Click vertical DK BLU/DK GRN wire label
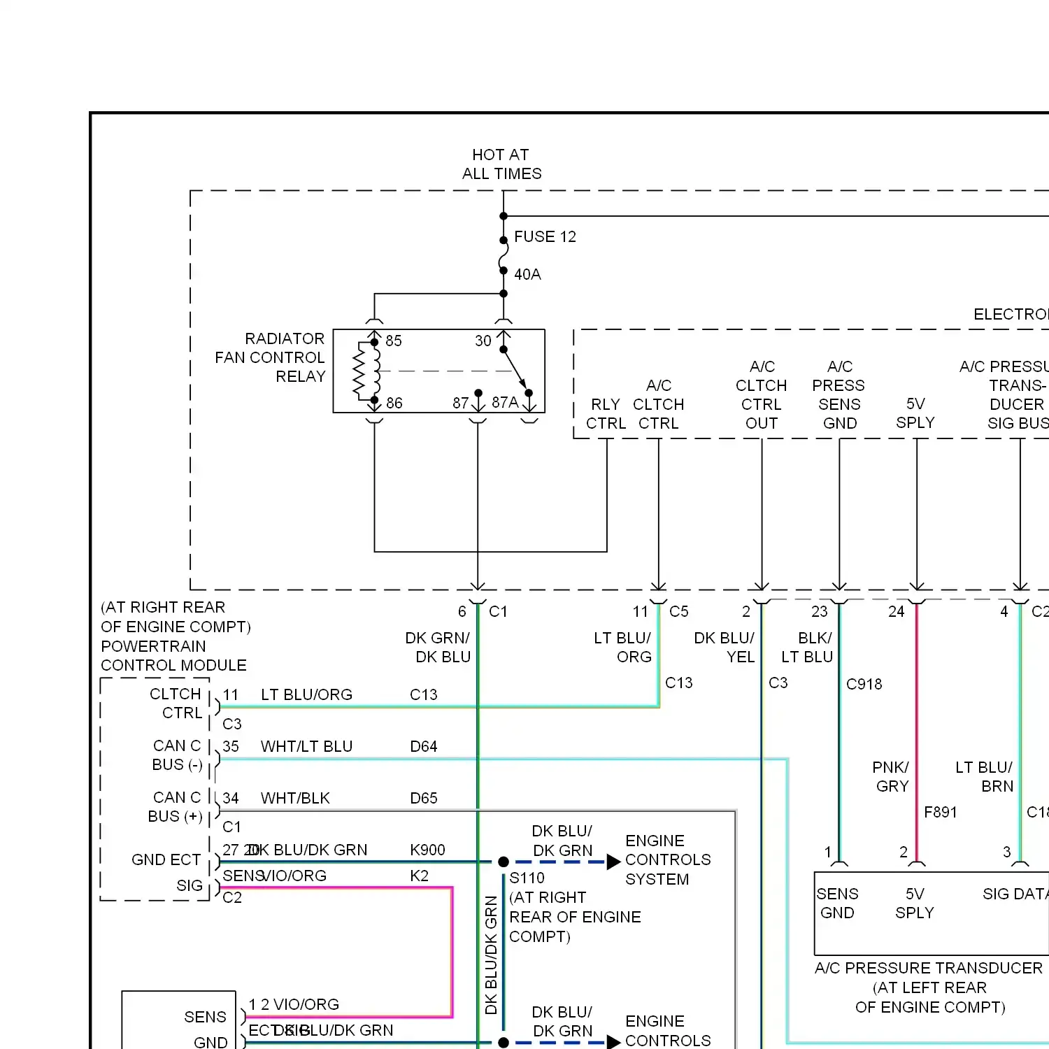 click(491, 955)
